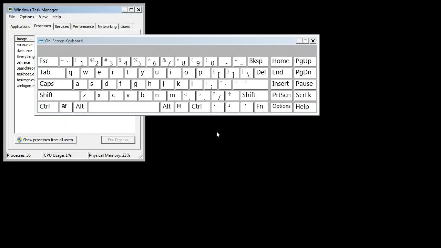This screenshot has height=248, width=441.
Task: Click the backslash key
Action: point(247,73)
